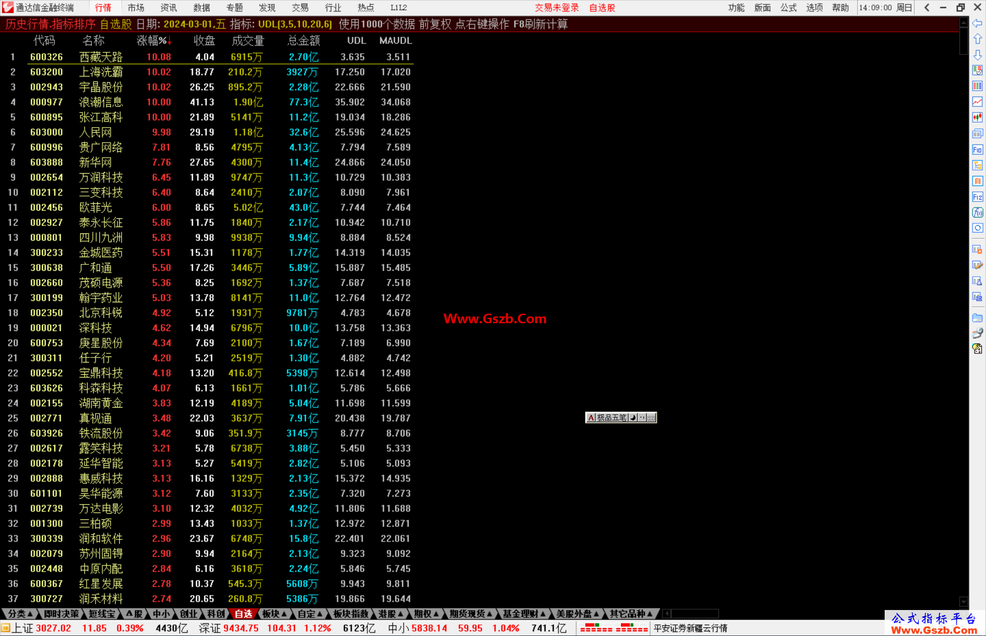Click the bottom tab horizontal scrollbar

click(x=691, y=614)
